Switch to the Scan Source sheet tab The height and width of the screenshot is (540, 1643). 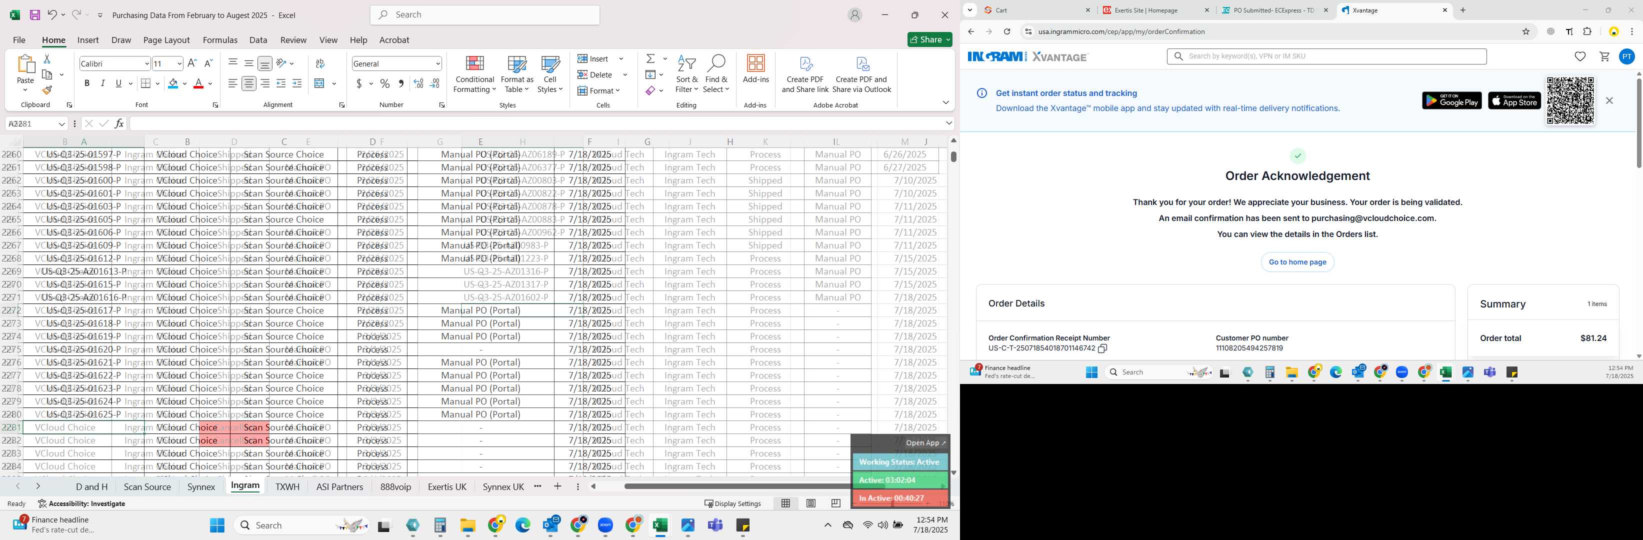(x=147, y=486)
